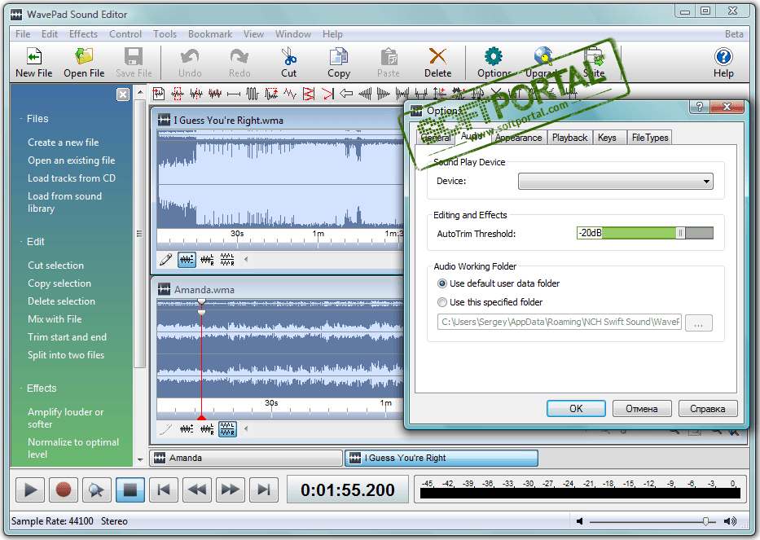Click the waveform with red dashed vertical line
Image resolution: width=760 pixels, height=540 pixels.
tap(196, 93)
